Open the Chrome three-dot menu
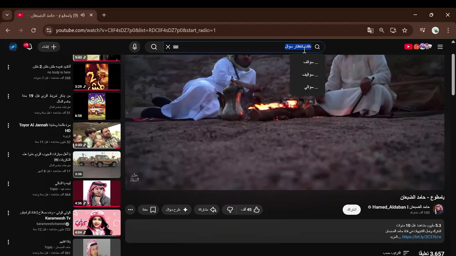The height and width of the screenshot is (256, 456). [x=448, y=30]
